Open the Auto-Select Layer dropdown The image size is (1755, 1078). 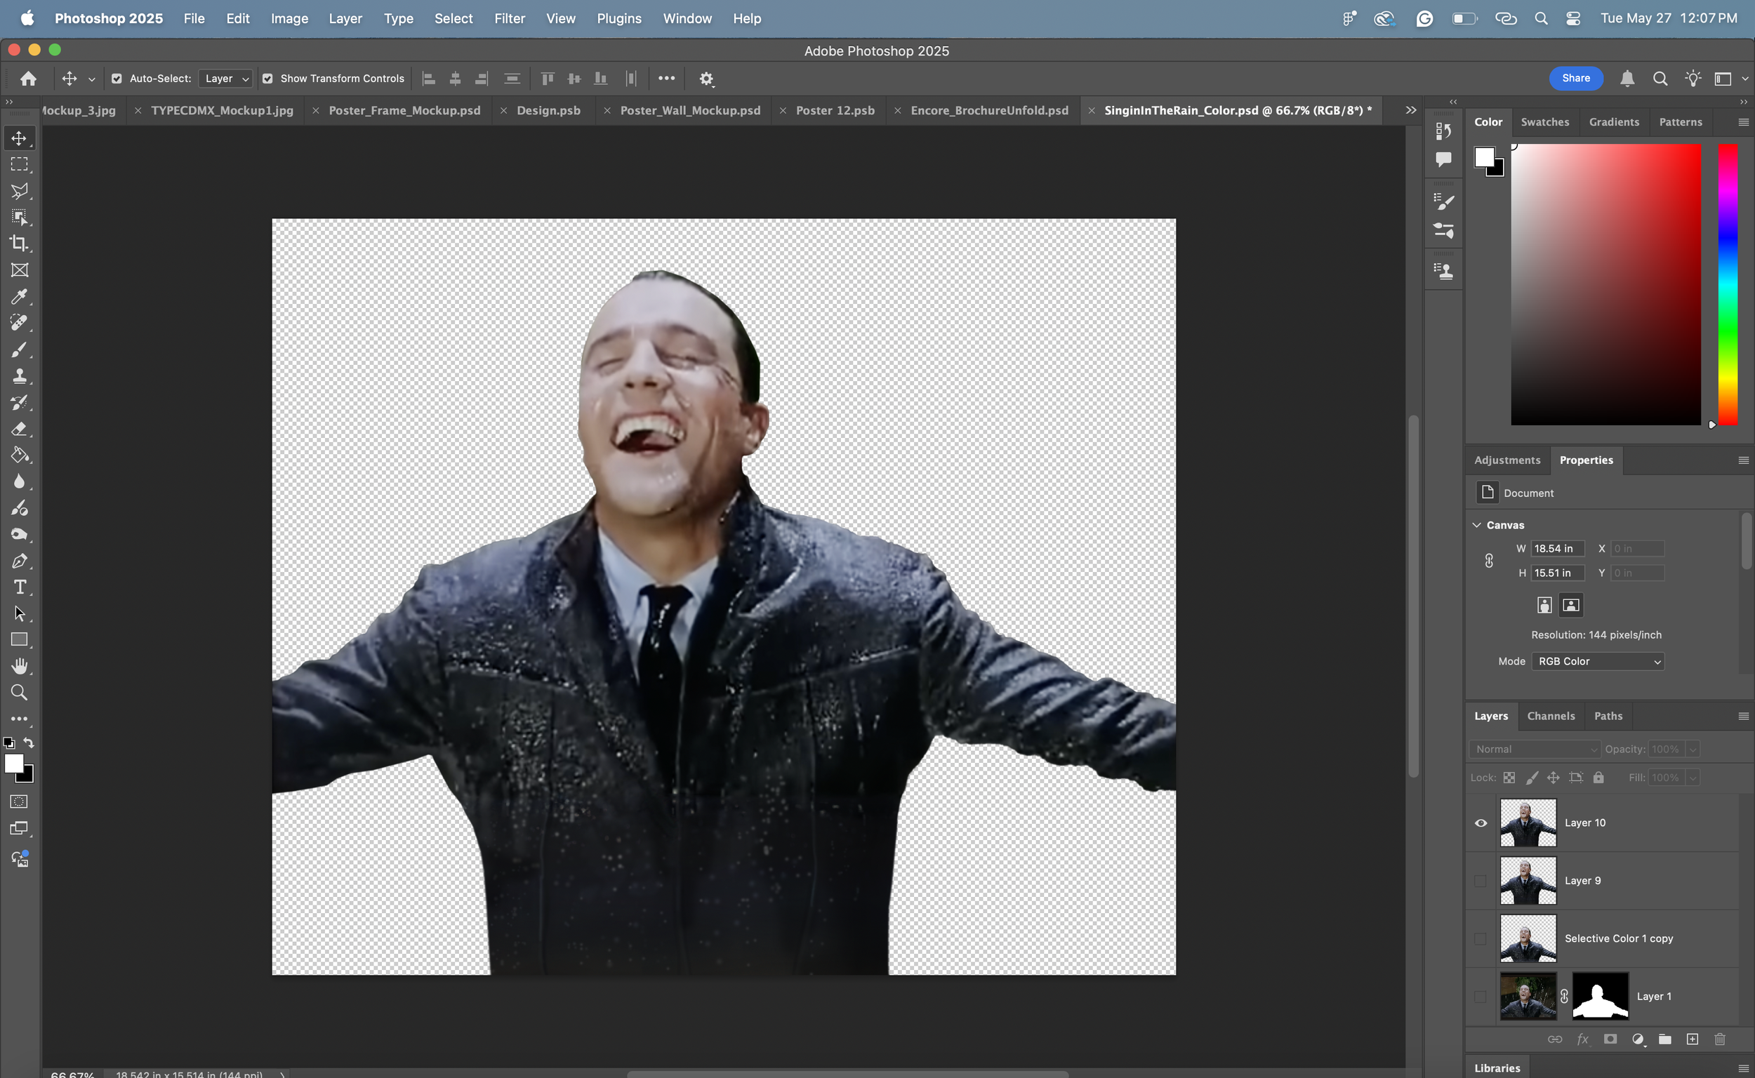226,79
